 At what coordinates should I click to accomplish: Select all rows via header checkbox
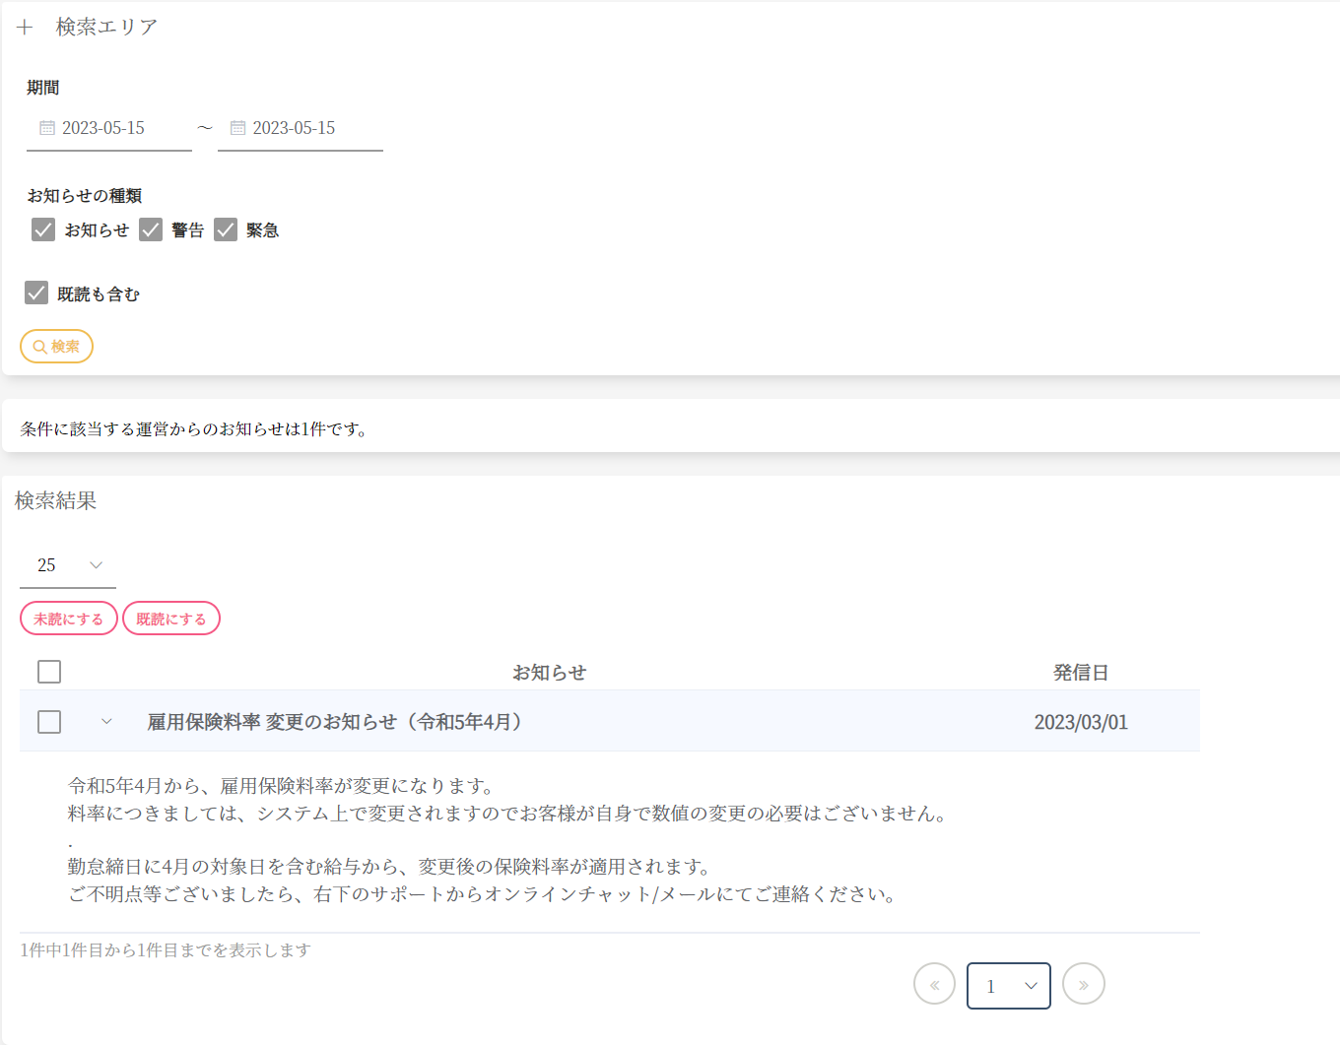pyautogui.click(x=49, y=672)
